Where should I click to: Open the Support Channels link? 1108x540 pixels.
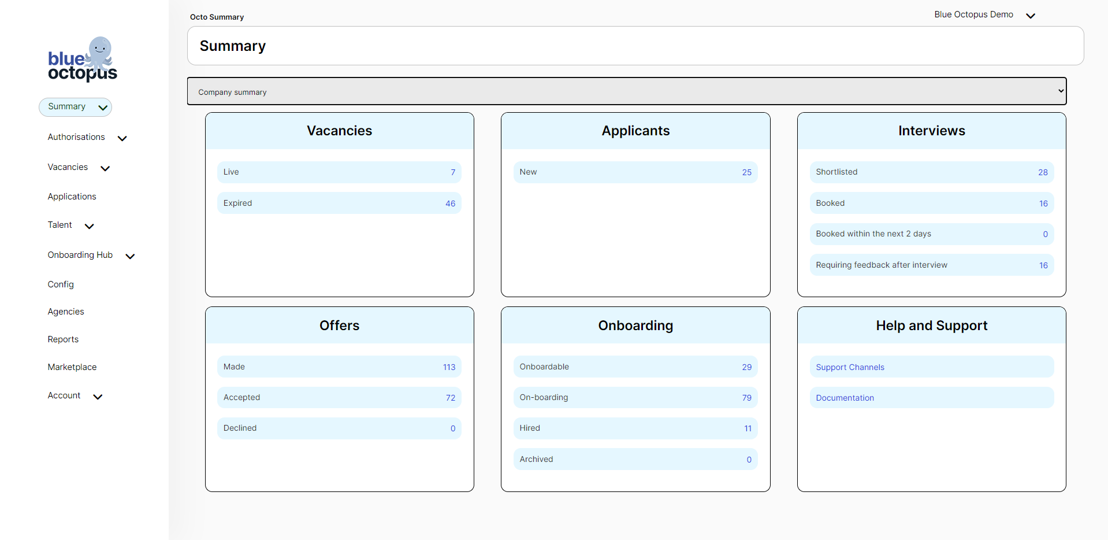[850, 367]
